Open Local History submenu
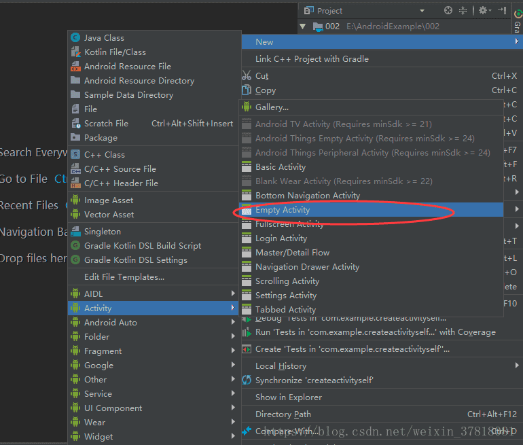Screen dimensions: 523x445 click(x=382, y=366)
